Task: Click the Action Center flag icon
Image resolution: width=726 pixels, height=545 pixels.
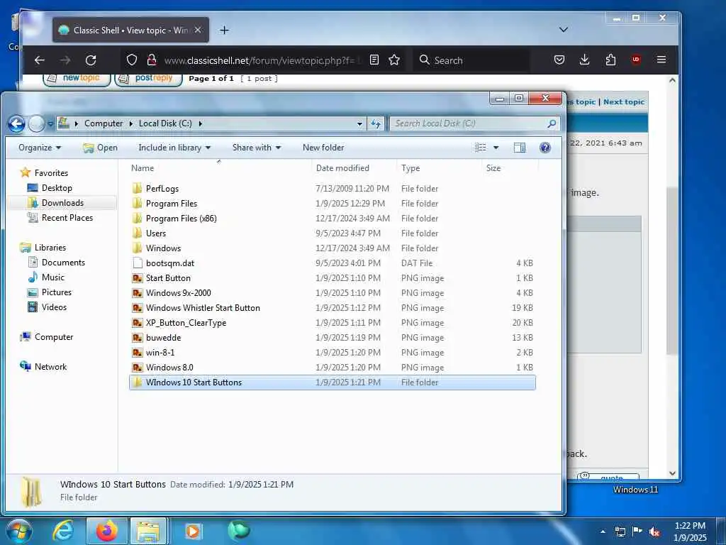Action: [637, 532]
